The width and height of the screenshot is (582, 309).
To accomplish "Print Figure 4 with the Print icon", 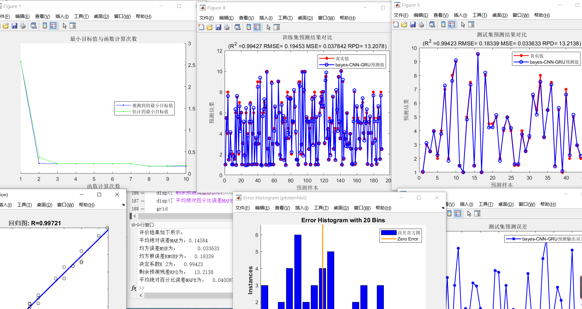I will tap(227, 27).
